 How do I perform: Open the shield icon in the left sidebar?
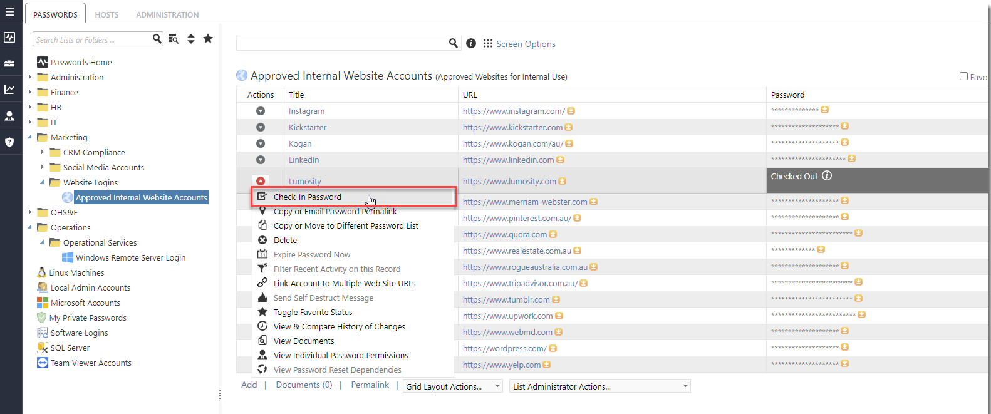coord(9,142)
